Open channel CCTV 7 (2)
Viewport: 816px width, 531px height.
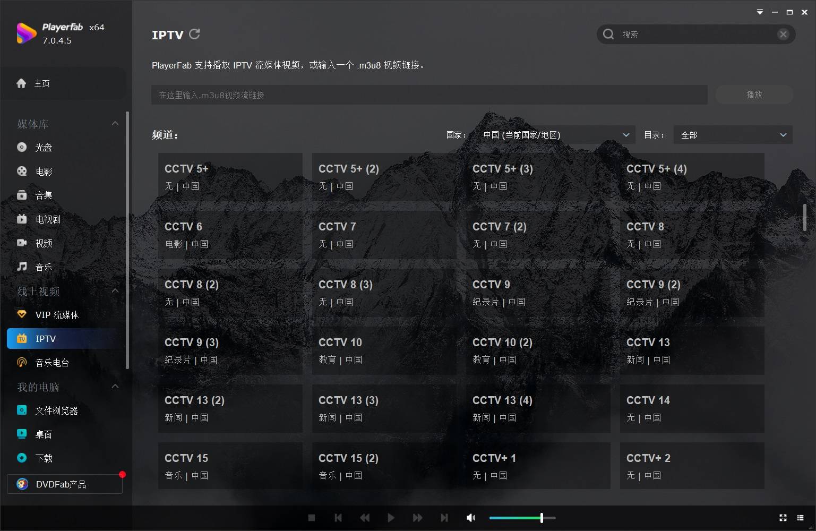pyautogui.click(x=538, y=235)
